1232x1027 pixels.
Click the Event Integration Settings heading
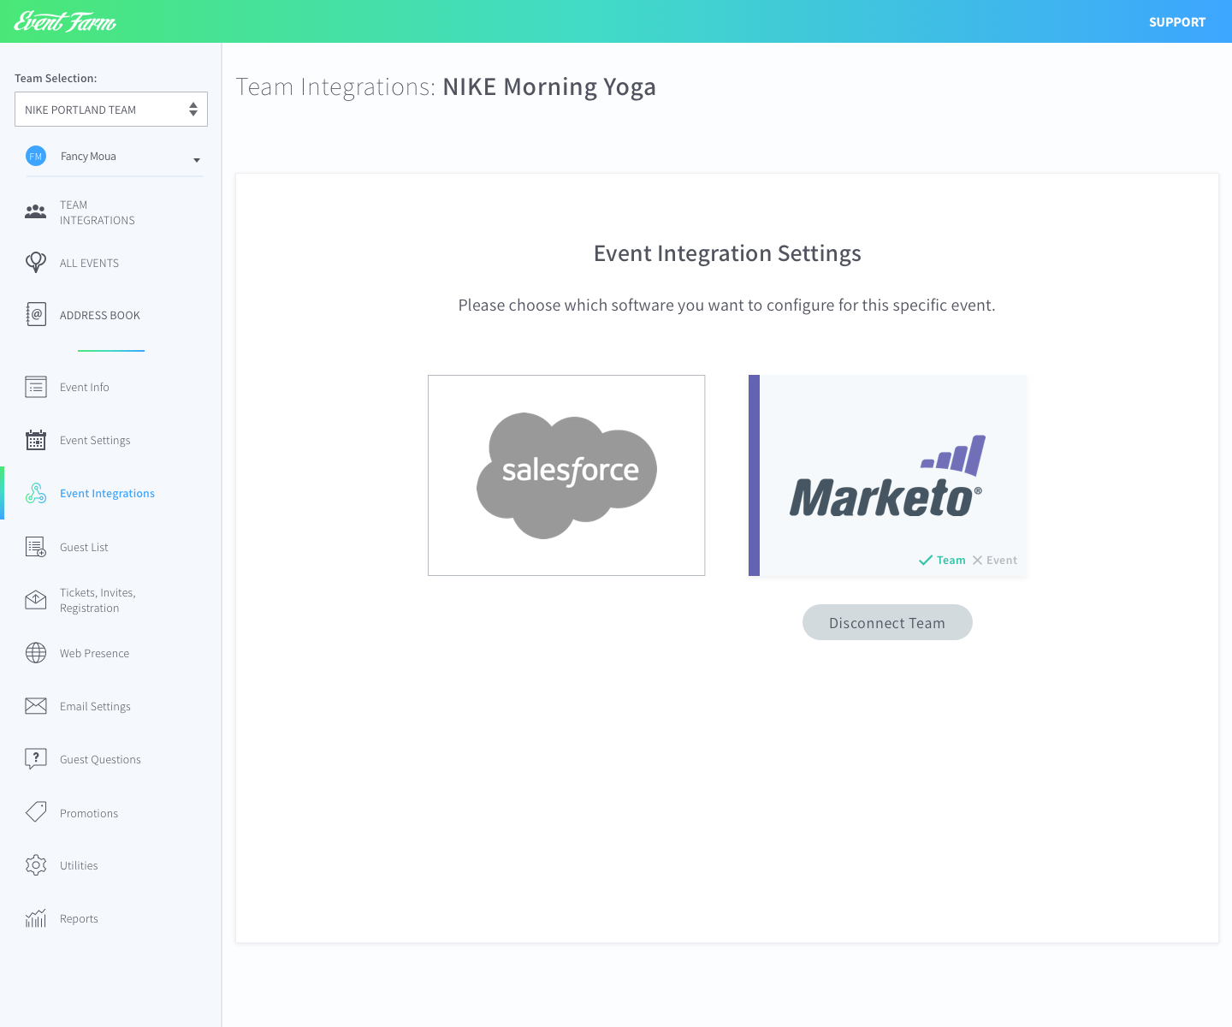[x=727, y=253]
